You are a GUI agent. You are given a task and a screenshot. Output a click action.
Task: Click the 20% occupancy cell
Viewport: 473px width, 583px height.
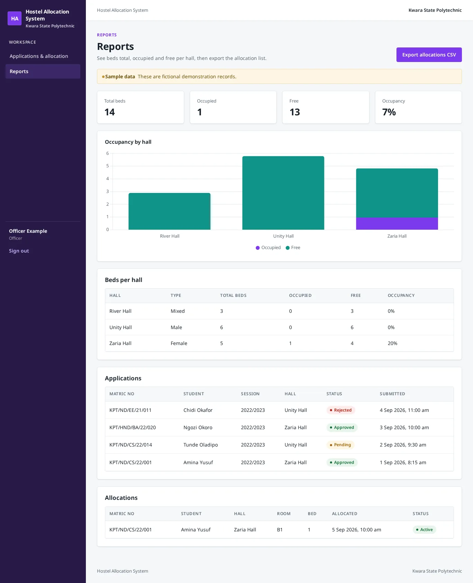[x=393, y=343]
